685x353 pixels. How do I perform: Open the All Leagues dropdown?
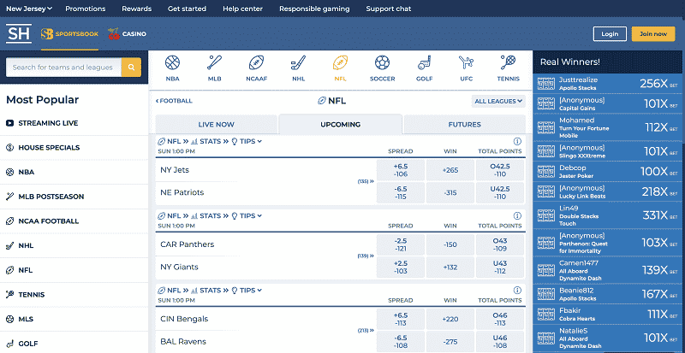click(498, 101)
